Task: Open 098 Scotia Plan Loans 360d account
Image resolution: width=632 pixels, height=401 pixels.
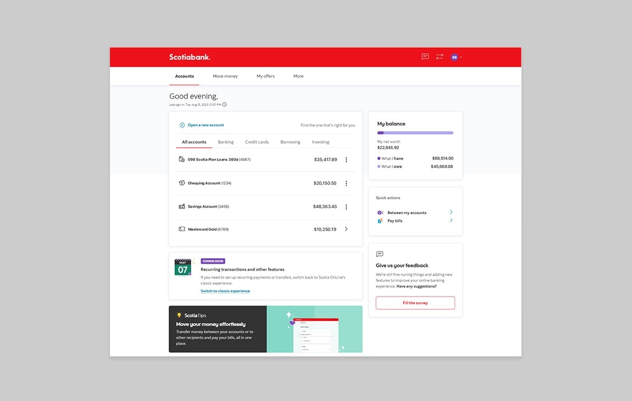Action: coord(219,160)
